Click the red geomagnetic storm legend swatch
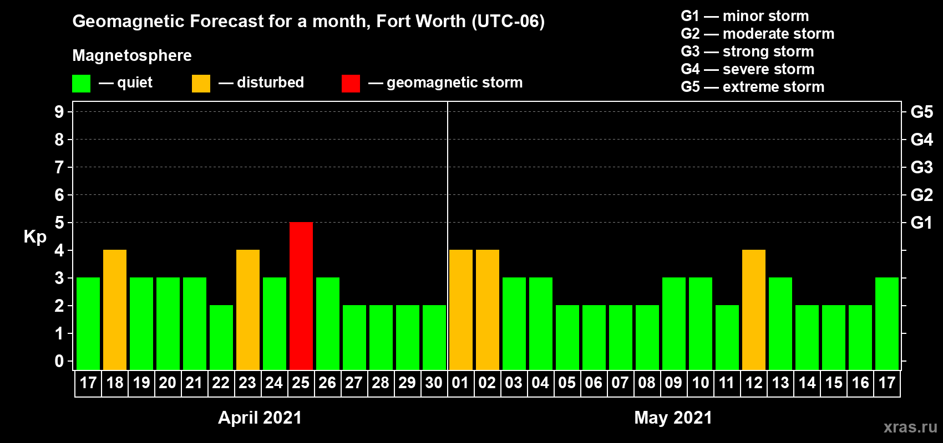This screenshot has width=943, height=443. tap(351, 84)
